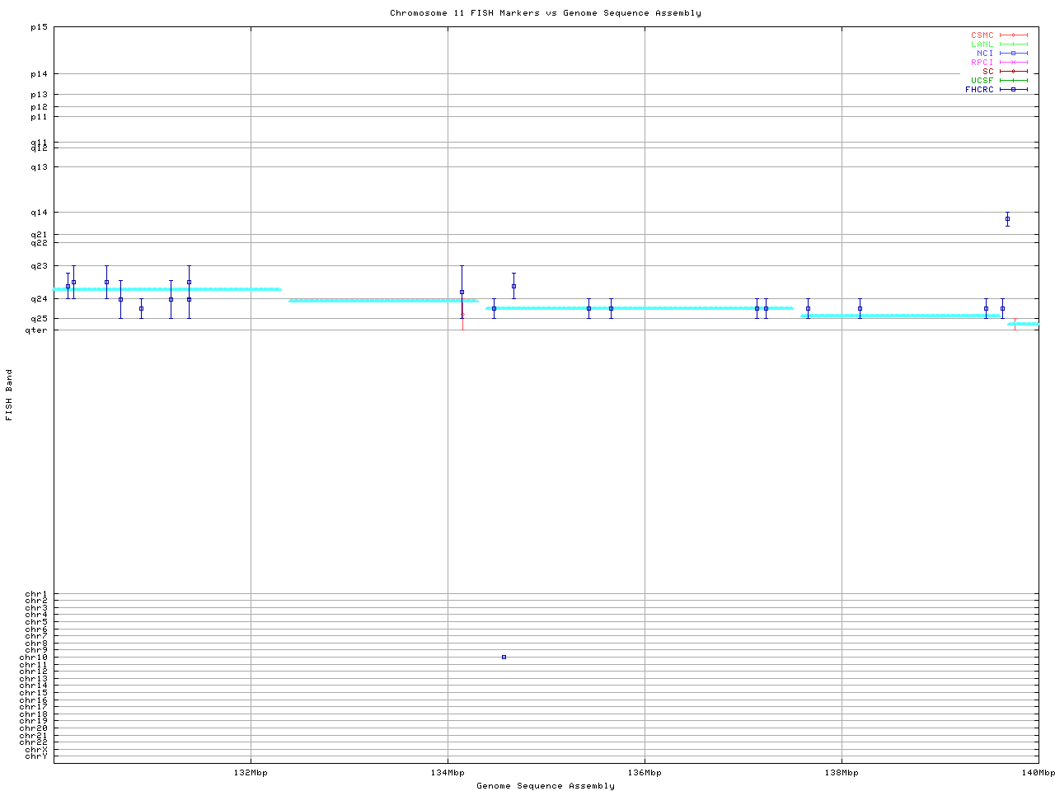
Task: Click the FHCRC legend line sample
Action: (x=1013, y=90)
